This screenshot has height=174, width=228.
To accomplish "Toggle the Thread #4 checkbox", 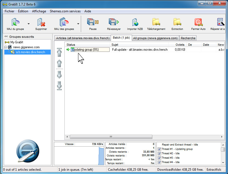I will (x=159, y=162).
